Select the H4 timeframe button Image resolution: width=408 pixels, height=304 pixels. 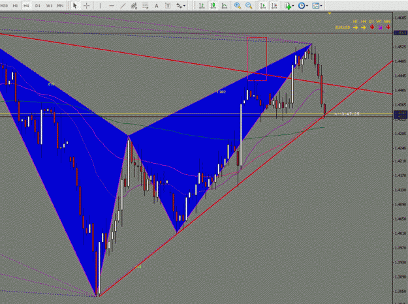pos(26,5)
